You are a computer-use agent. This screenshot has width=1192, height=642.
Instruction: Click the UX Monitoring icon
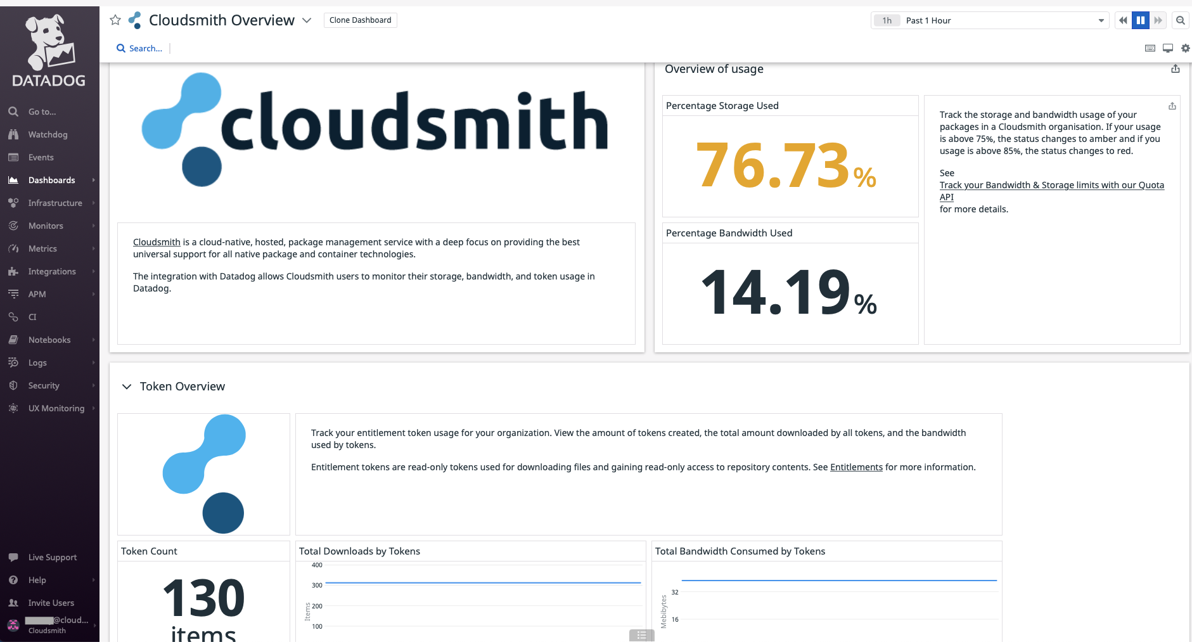coord(13,408)
